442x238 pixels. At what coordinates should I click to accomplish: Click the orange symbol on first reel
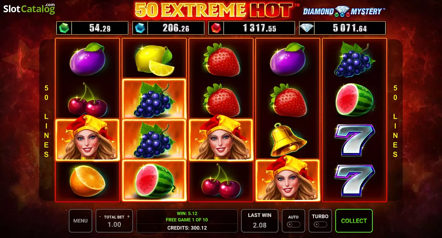pos(87,181)
